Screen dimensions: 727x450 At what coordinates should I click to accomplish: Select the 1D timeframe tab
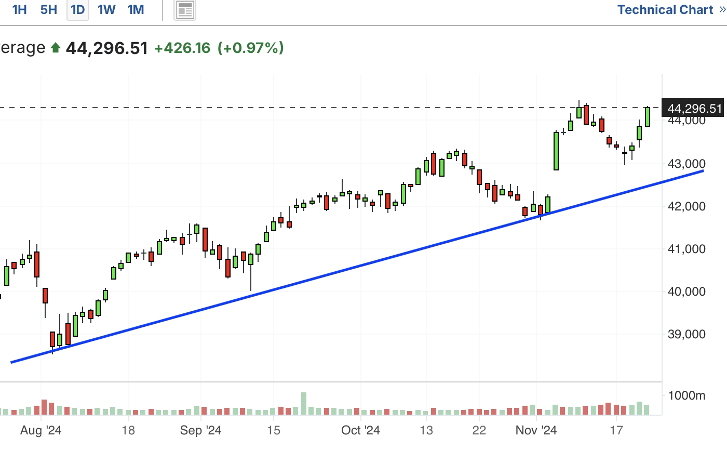(x=78, y=10)
